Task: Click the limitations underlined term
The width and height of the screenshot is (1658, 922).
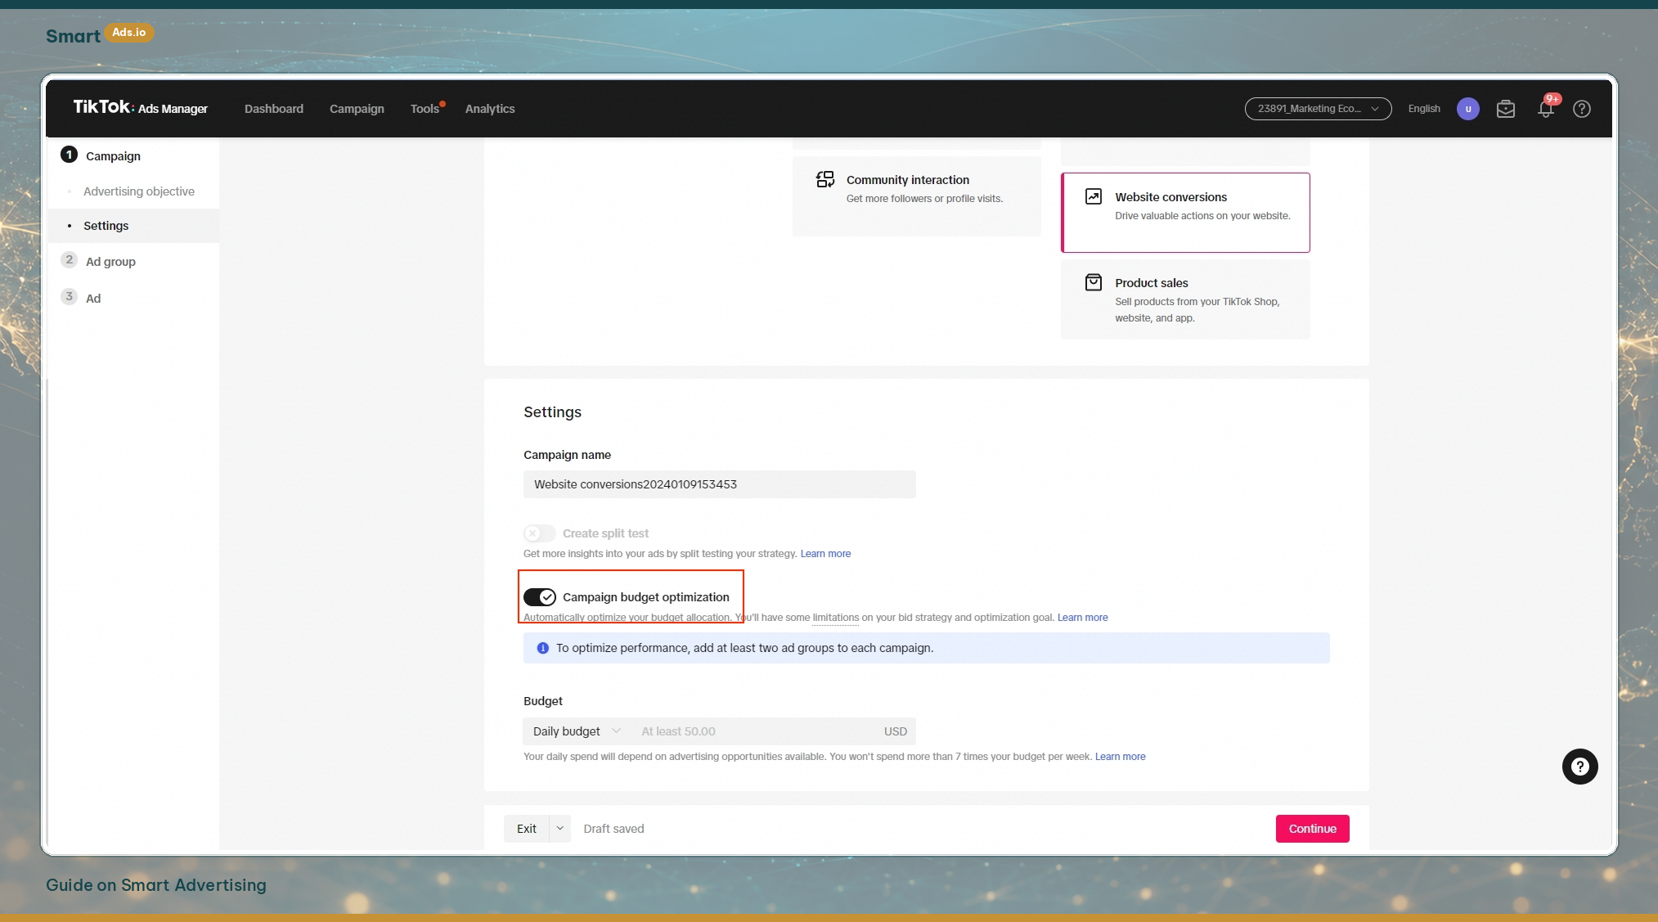Action: click(x=836, y=618)
